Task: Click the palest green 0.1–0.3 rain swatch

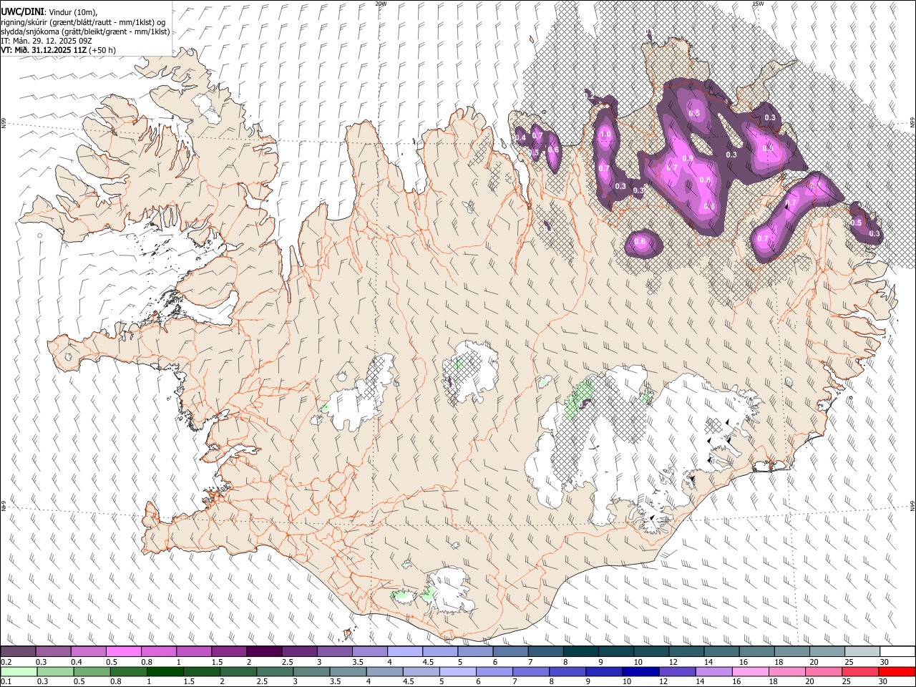Action: point(20,671)
